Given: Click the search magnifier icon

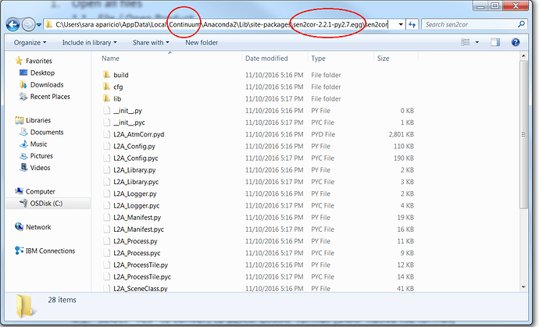Looking at the screenshot, I should pos(521,24).
